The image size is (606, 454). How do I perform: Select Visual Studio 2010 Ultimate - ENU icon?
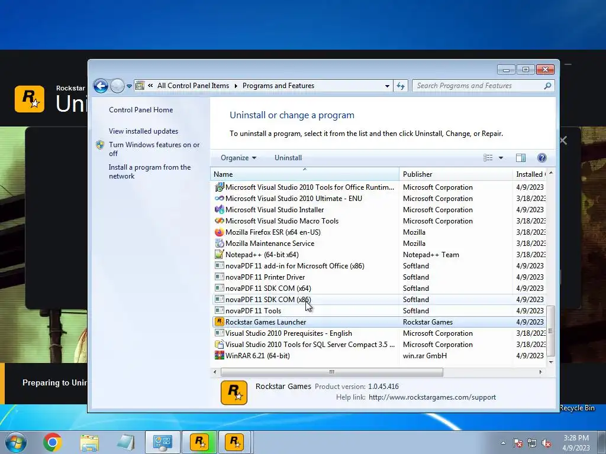(x=219, y=199)
